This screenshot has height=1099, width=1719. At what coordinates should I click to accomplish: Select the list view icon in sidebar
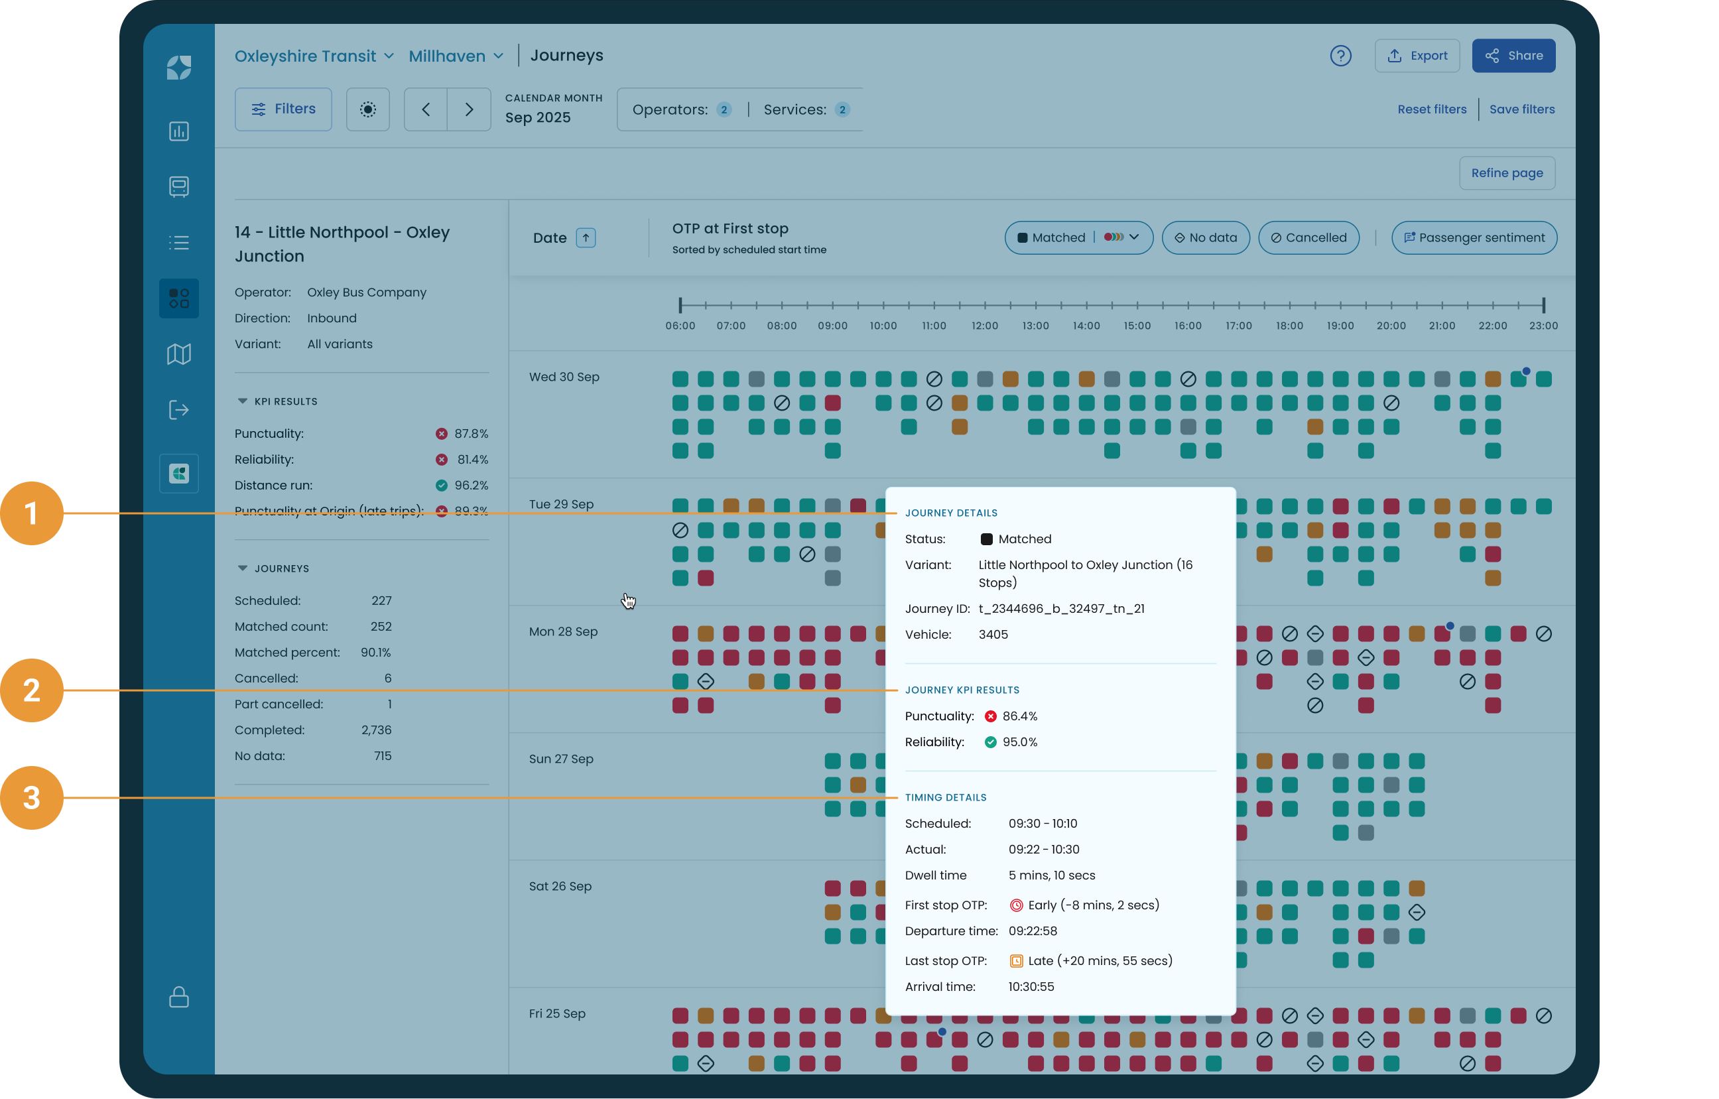[178, 243]
